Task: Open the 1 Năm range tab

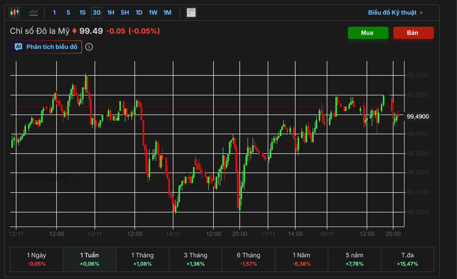Action: coord(301,259)
